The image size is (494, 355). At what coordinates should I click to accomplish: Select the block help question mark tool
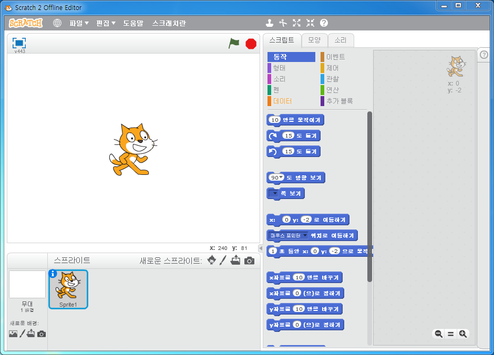pos(324,23)
